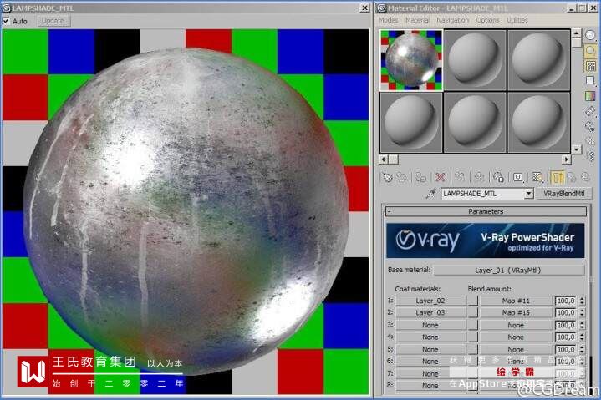Open coat material Layer_03
The image size is (601, 400).
click(x=430, y=312)
